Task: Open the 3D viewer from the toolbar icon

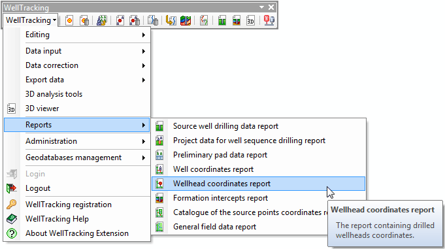Action: 250,20
